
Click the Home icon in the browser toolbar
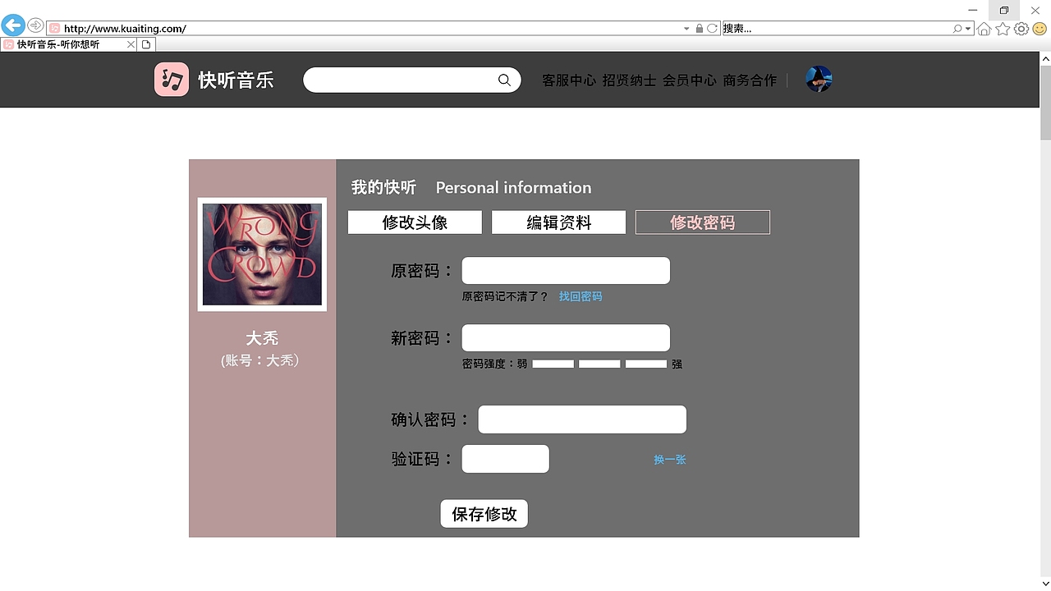[984, 28]
